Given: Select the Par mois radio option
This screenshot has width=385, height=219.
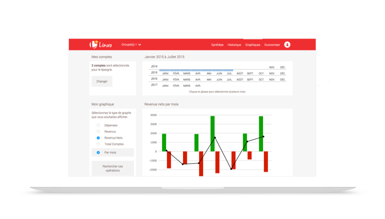Looking at the screenshot, I should click(98, 152).
